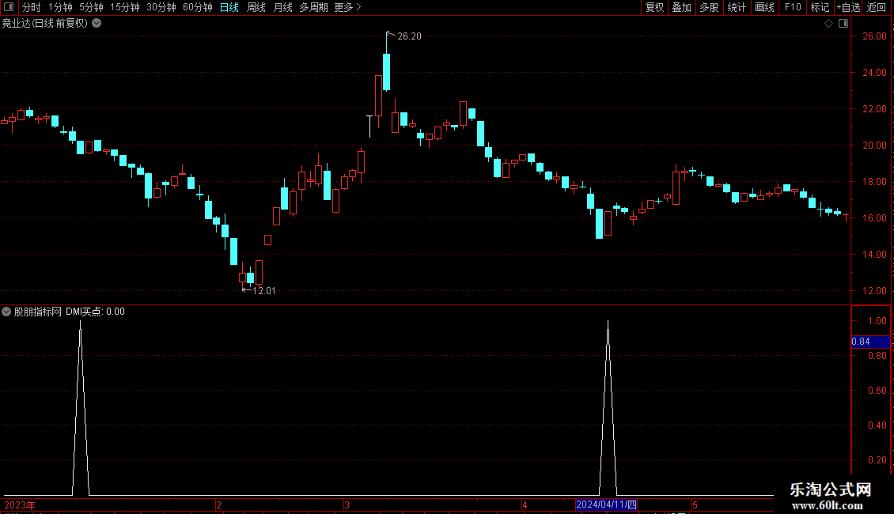Click the 2024/04/11/四 date marker
894x514 pixels.
606,505
